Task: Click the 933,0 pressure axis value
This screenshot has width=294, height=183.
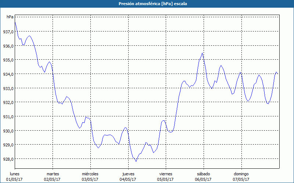Action: click(x=8, y=88)
